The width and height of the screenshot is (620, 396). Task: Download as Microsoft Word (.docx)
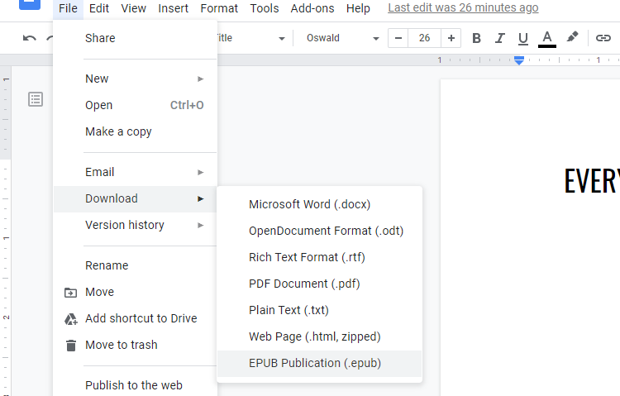point(319,204)
